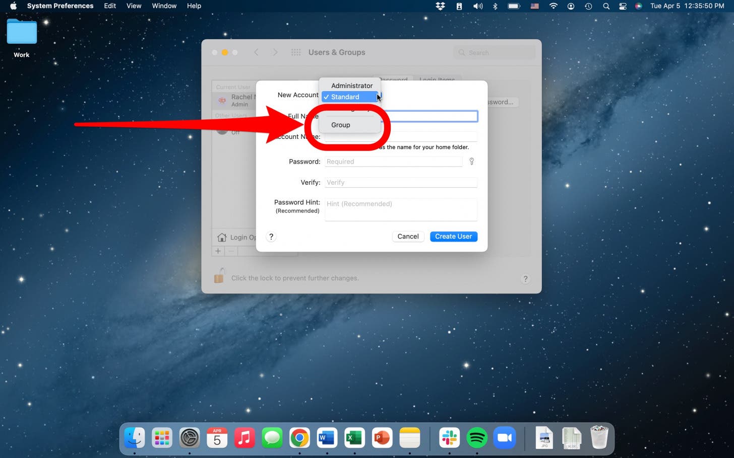Open date and time in menu bar
The image size is (734, 458).
pos(687,6)
